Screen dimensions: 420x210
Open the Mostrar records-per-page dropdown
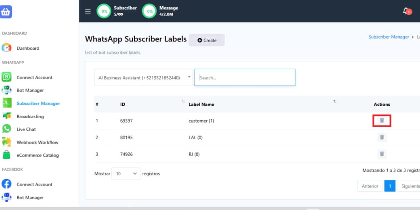click(126, 174)
